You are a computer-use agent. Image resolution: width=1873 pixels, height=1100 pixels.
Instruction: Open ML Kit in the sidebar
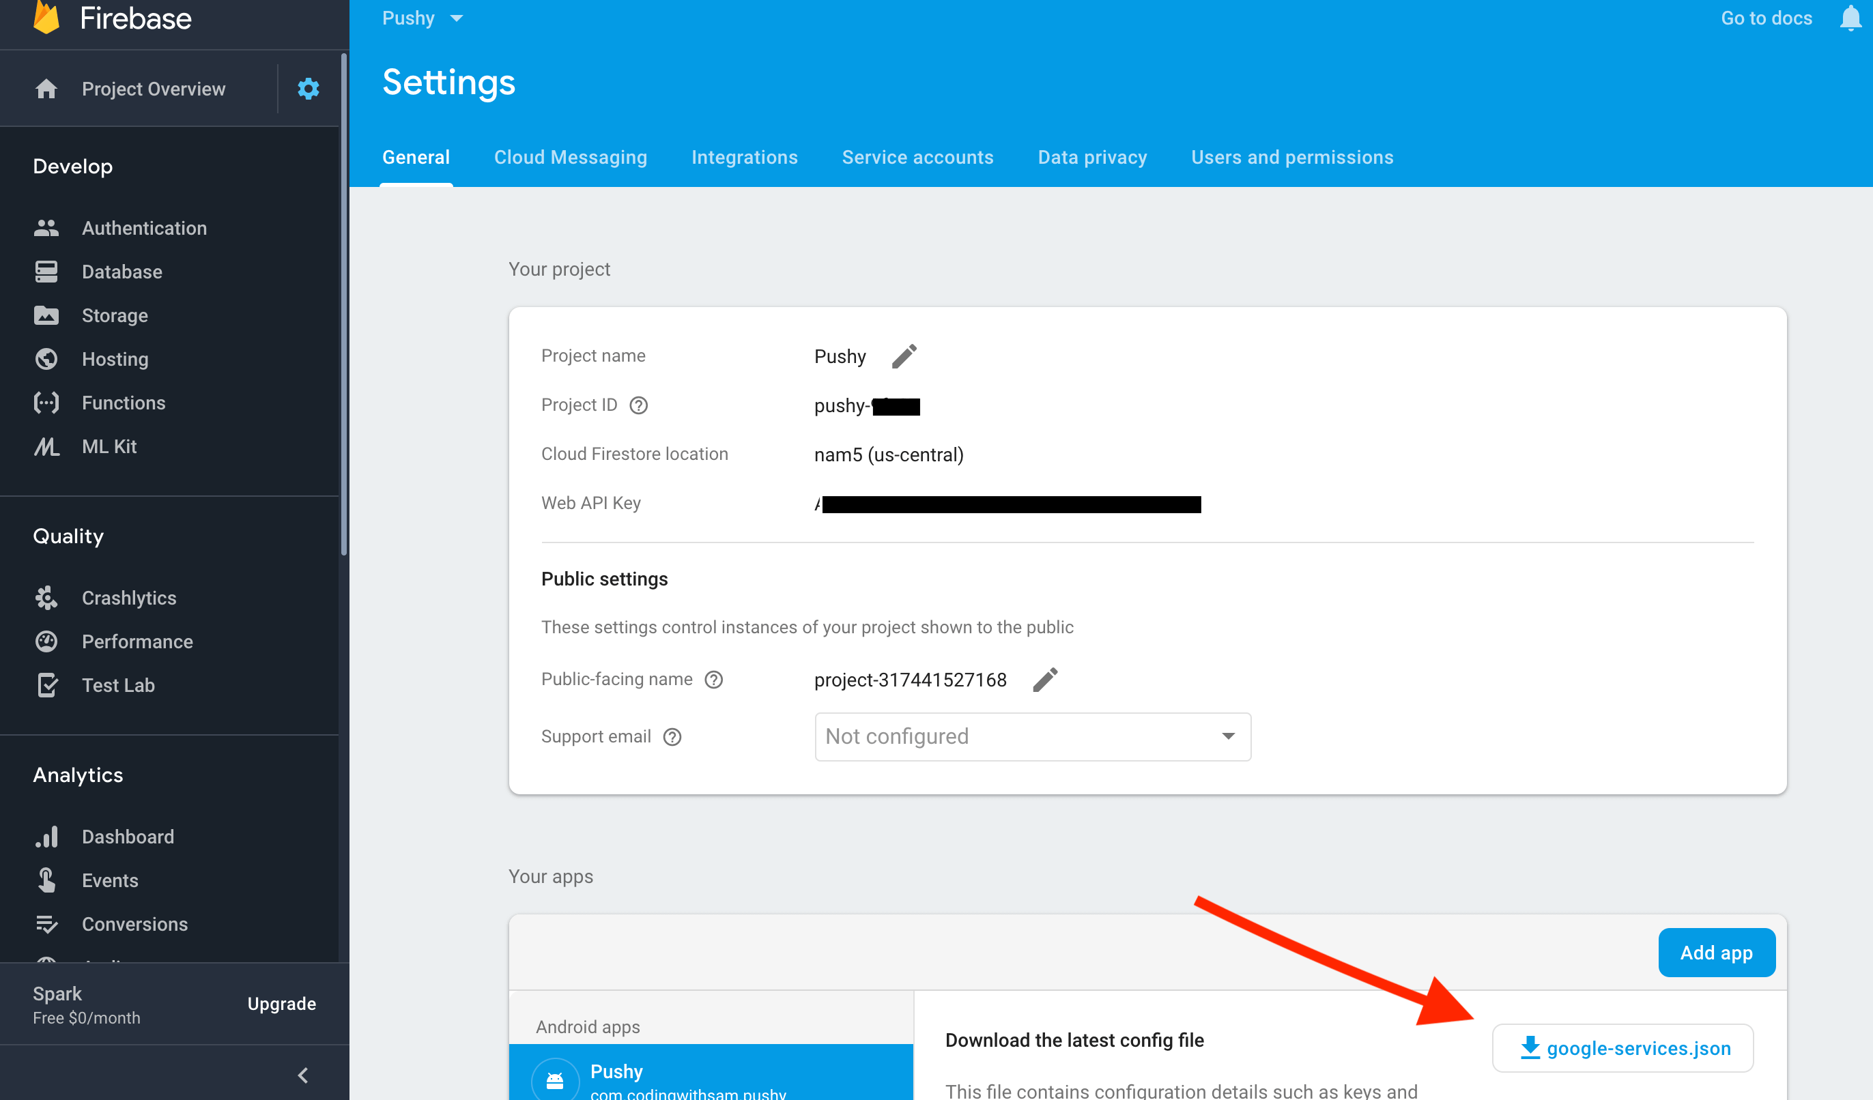pyautogui.click(x=109, y=446)
